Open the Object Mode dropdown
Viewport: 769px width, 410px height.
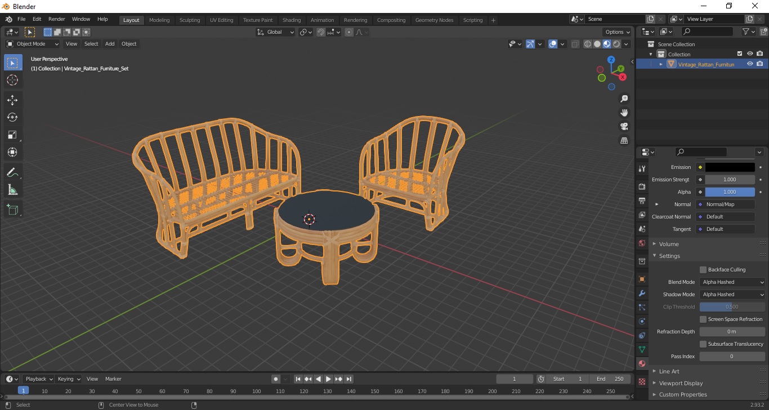coord(33,44)
